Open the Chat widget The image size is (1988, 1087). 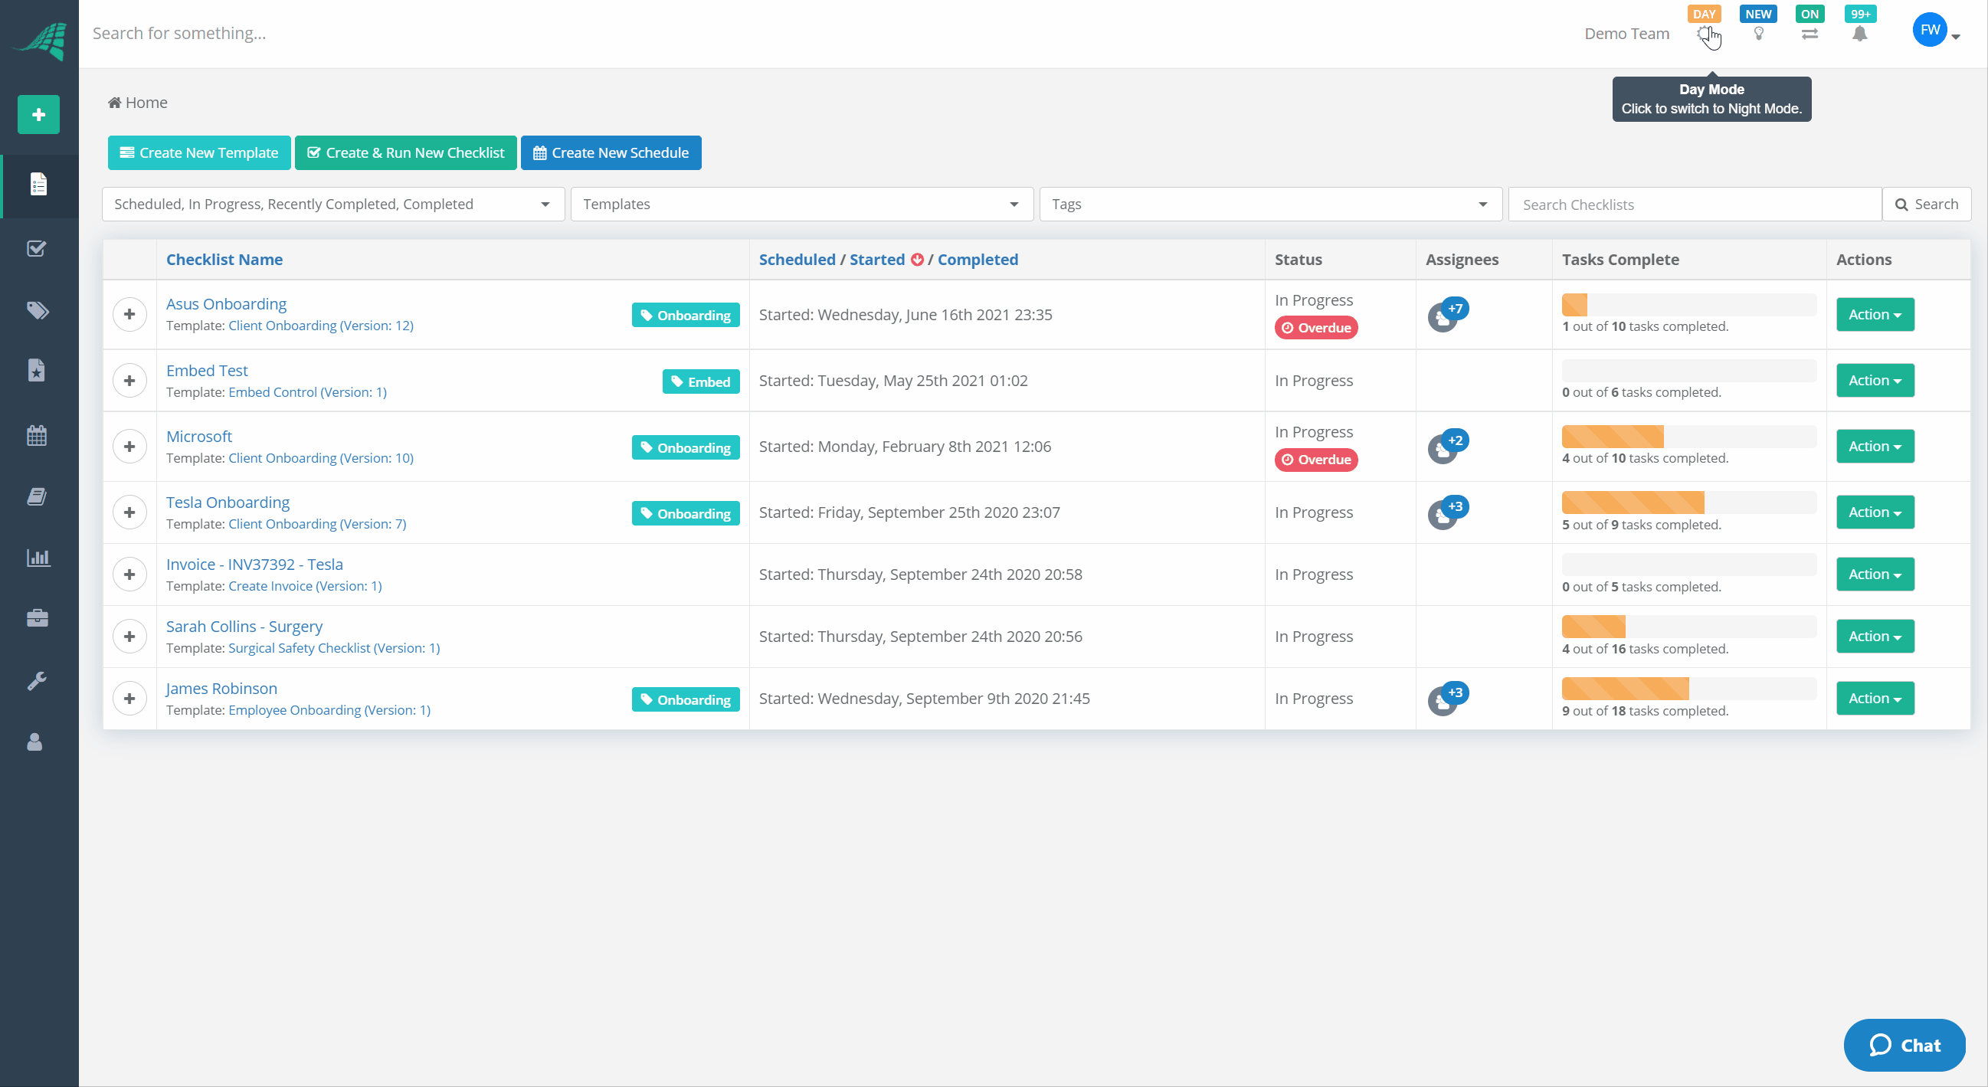pyautogui.click(x=1904, y=1046)
